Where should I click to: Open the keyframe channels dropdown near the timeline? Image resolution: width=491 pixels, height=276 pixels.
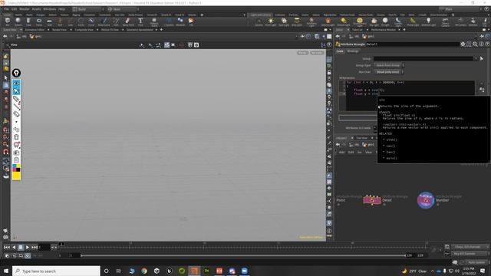click(470, 247)
